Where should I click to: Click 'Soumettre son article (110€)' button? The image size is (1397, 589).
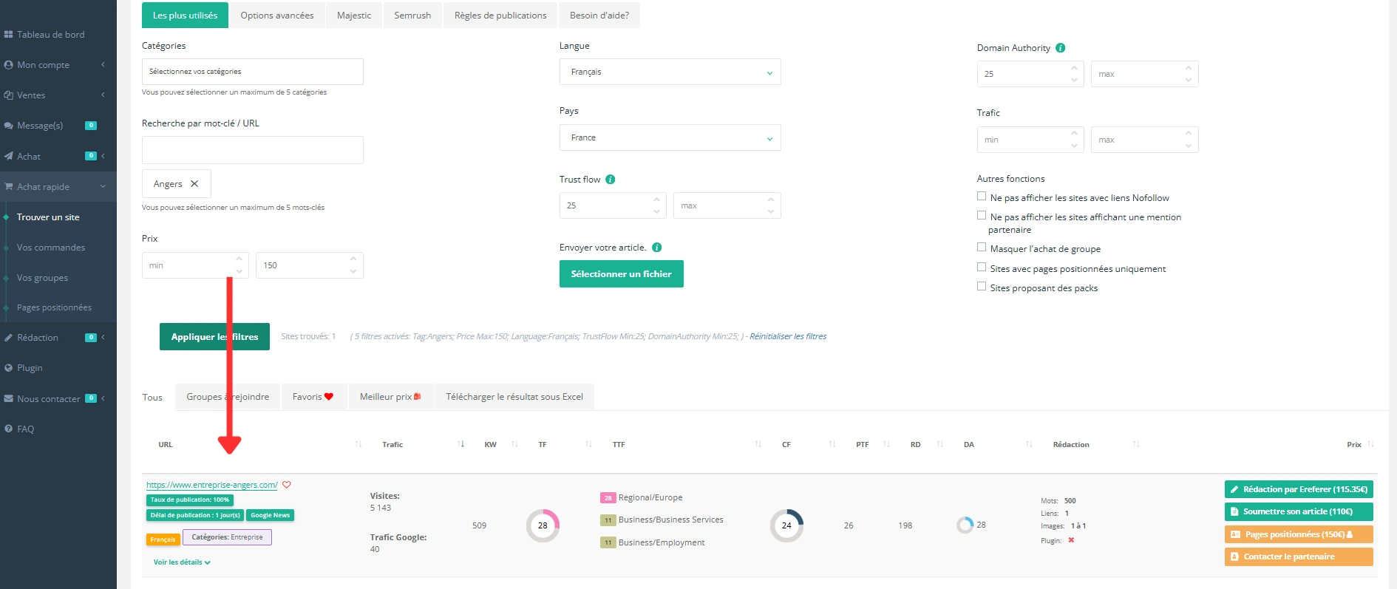coord(1299,511)
